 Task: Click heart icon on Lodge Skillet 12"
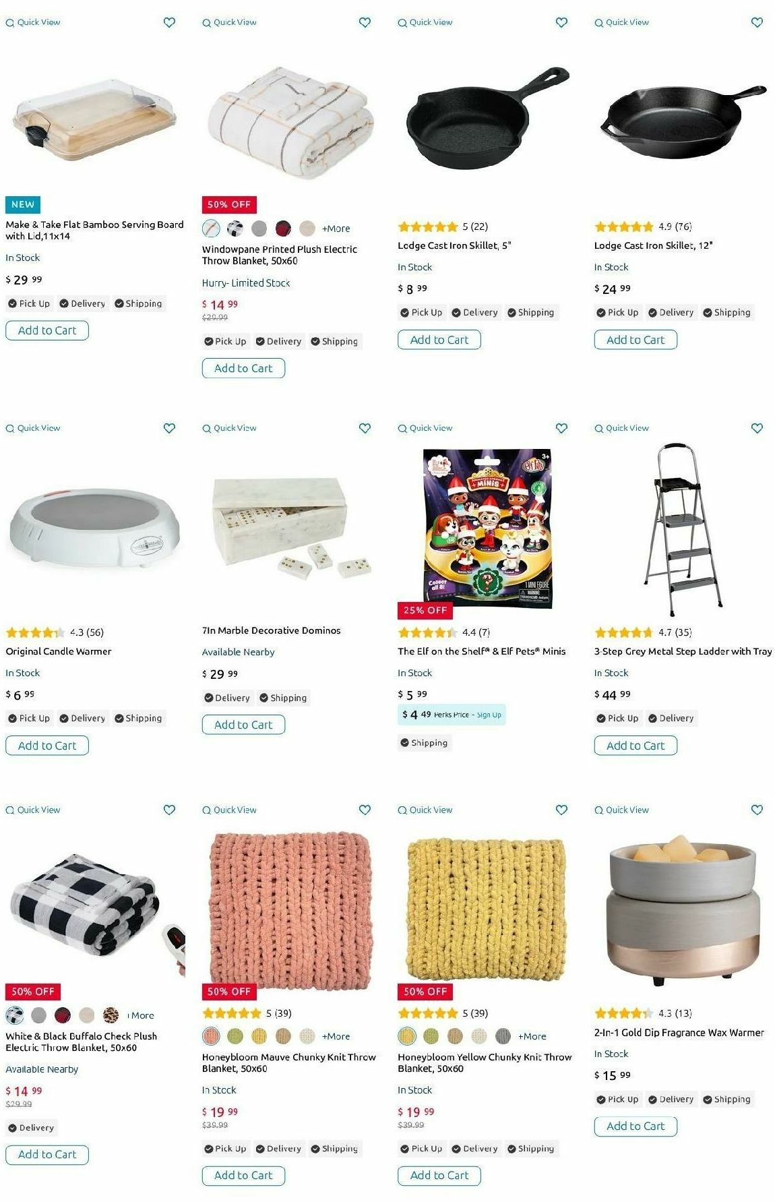[x=757, y=22]
